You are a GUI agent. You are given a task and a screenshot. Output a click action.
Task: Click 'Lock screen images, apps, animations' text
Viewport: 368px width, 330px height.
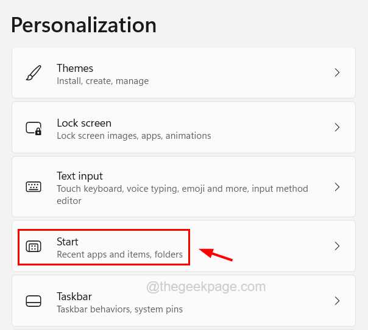click(134, 136)
